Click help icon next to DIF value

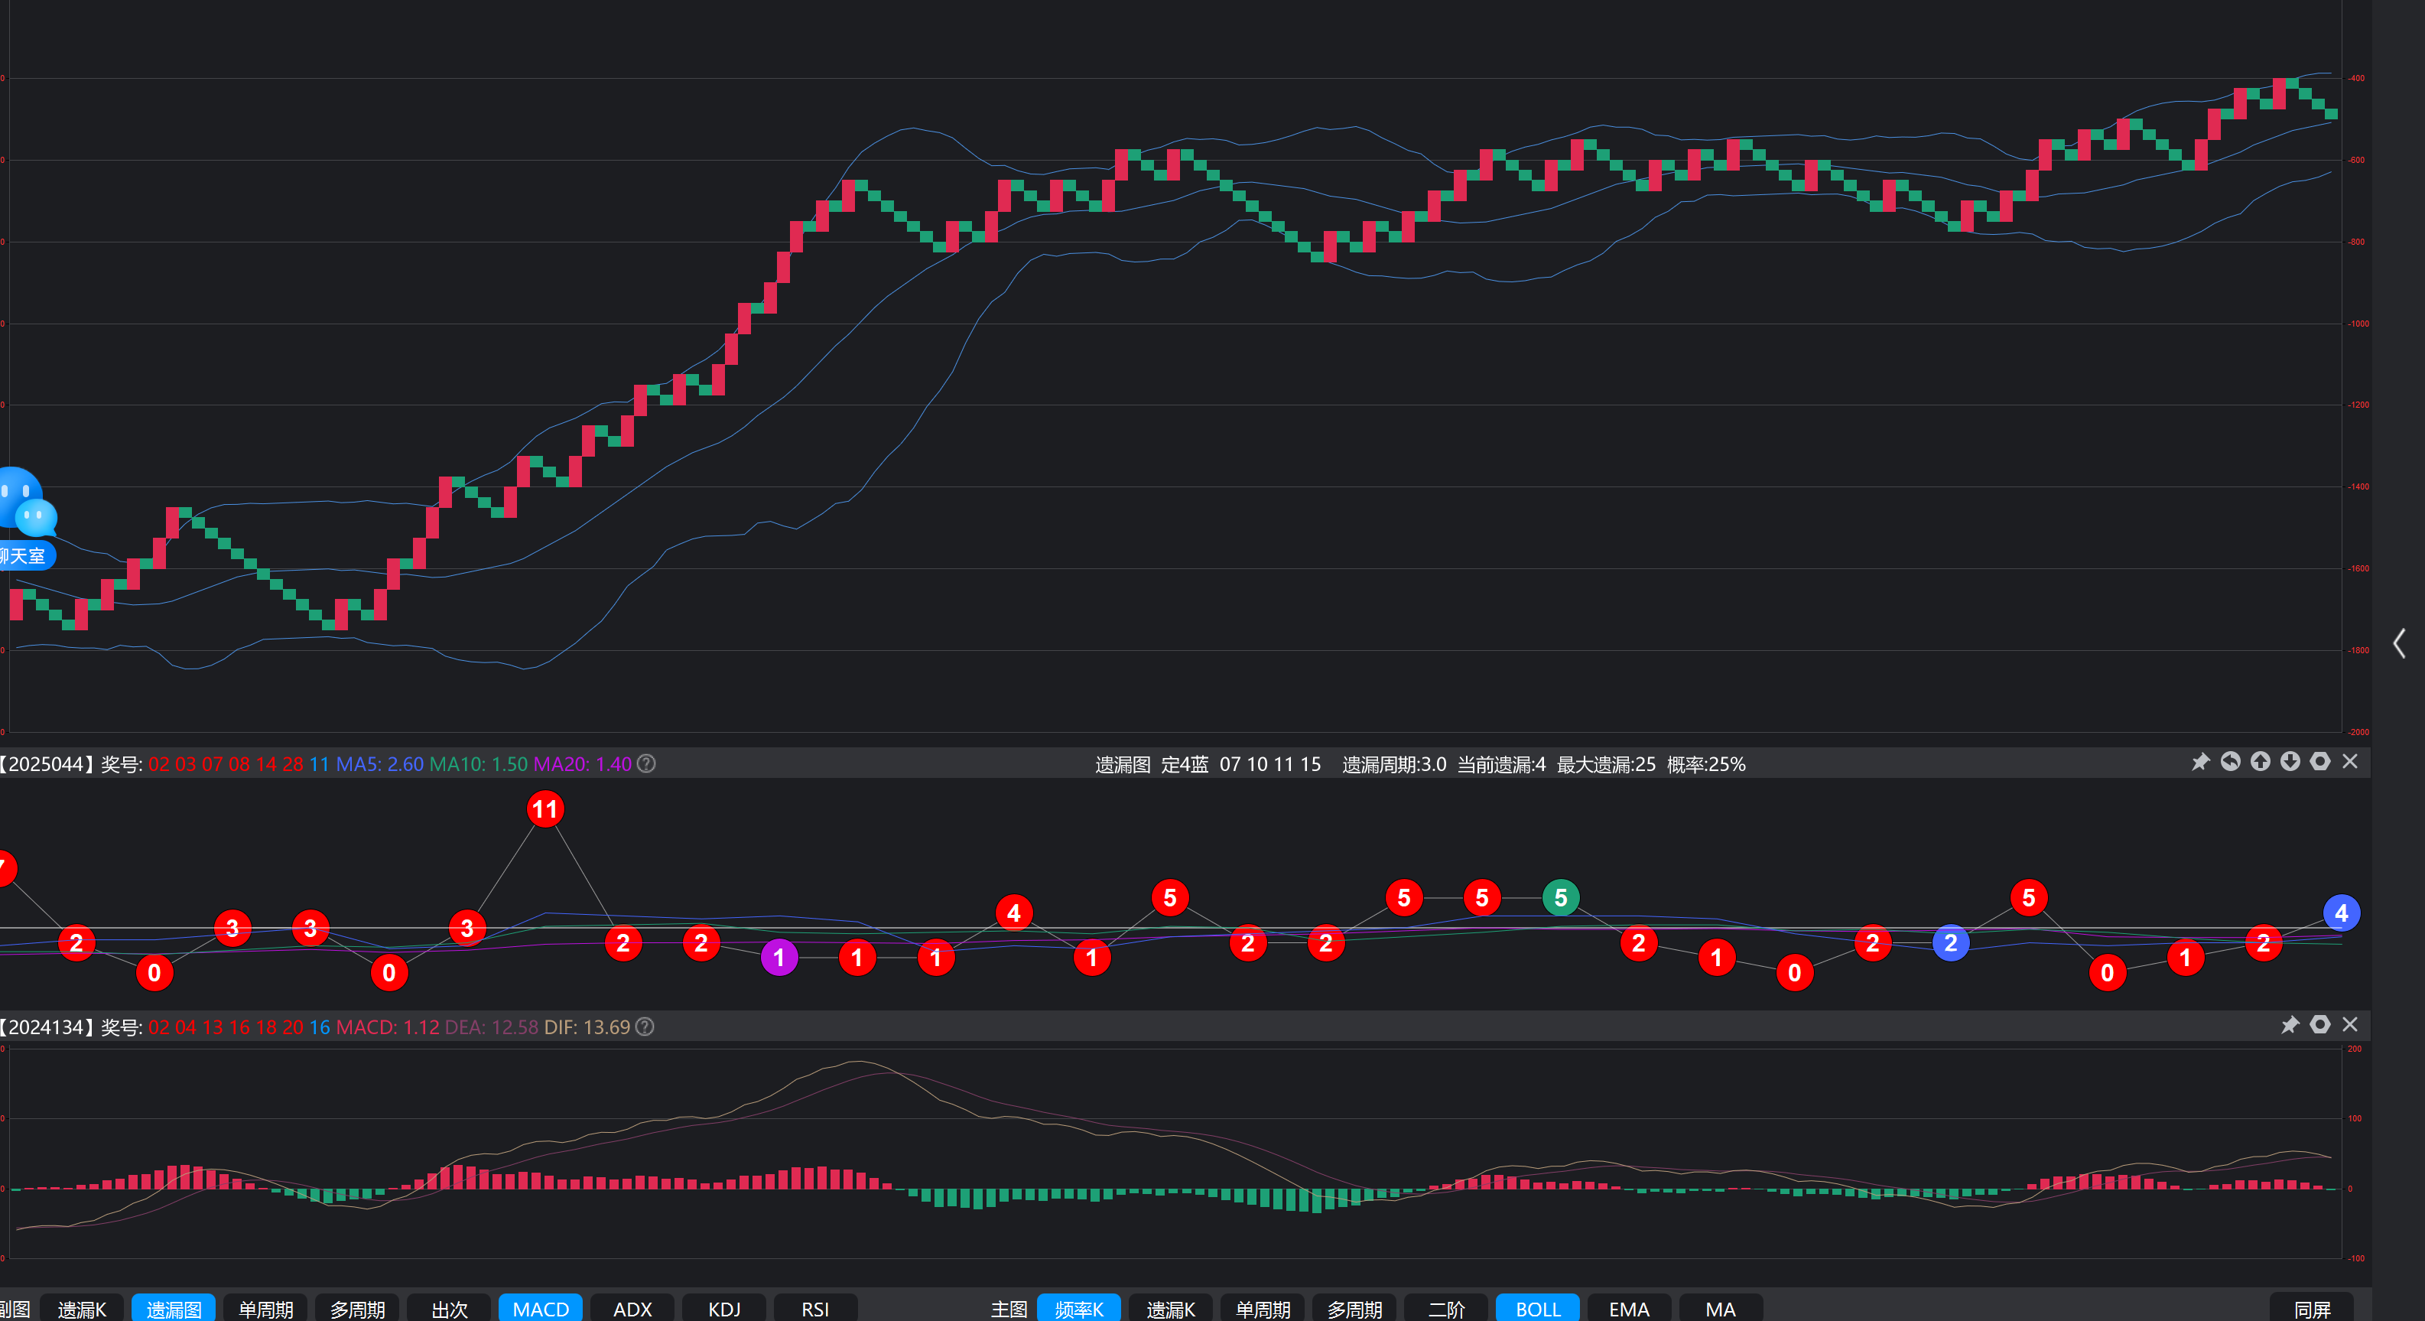(645, 1027)
